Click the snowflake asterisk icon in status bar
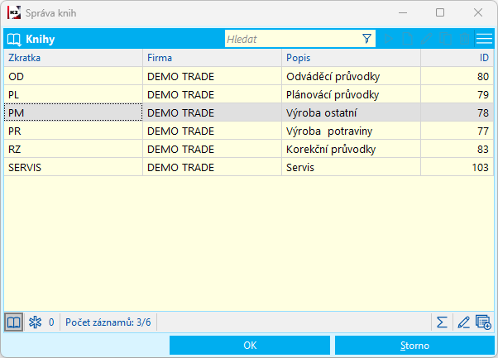 pos(35,322)
